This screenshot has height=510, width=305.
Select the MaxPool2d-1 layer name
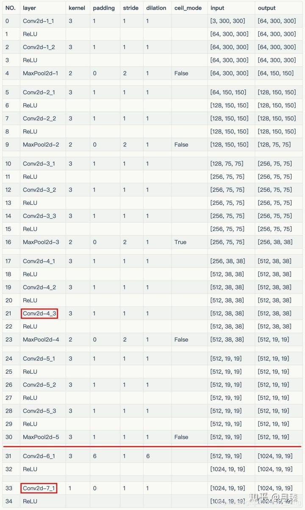[x=40, y=73]
